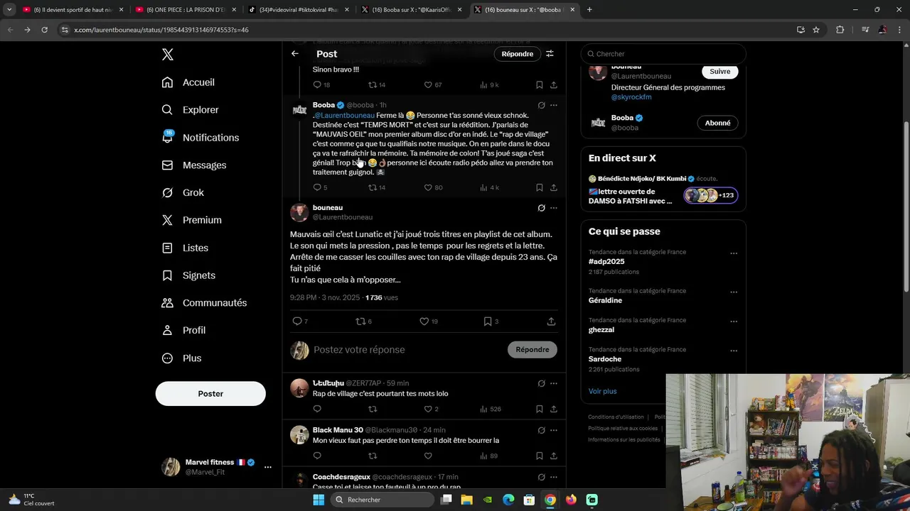Open options for Géraldine trend
The image size is (910, 511).
[x=734, y=292]
